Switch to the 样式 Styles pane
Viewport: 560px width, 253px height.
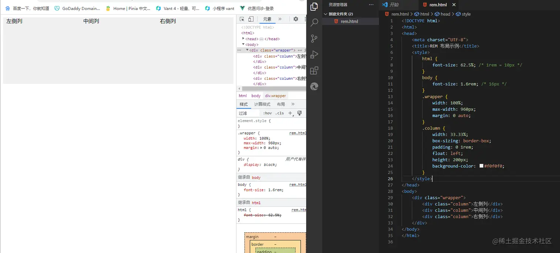[243, 104]
